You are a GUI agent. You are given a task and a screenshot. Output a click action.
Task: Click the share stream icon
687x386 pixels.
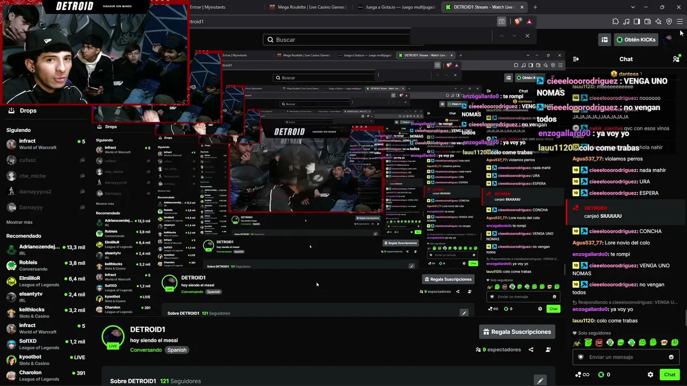531,350
